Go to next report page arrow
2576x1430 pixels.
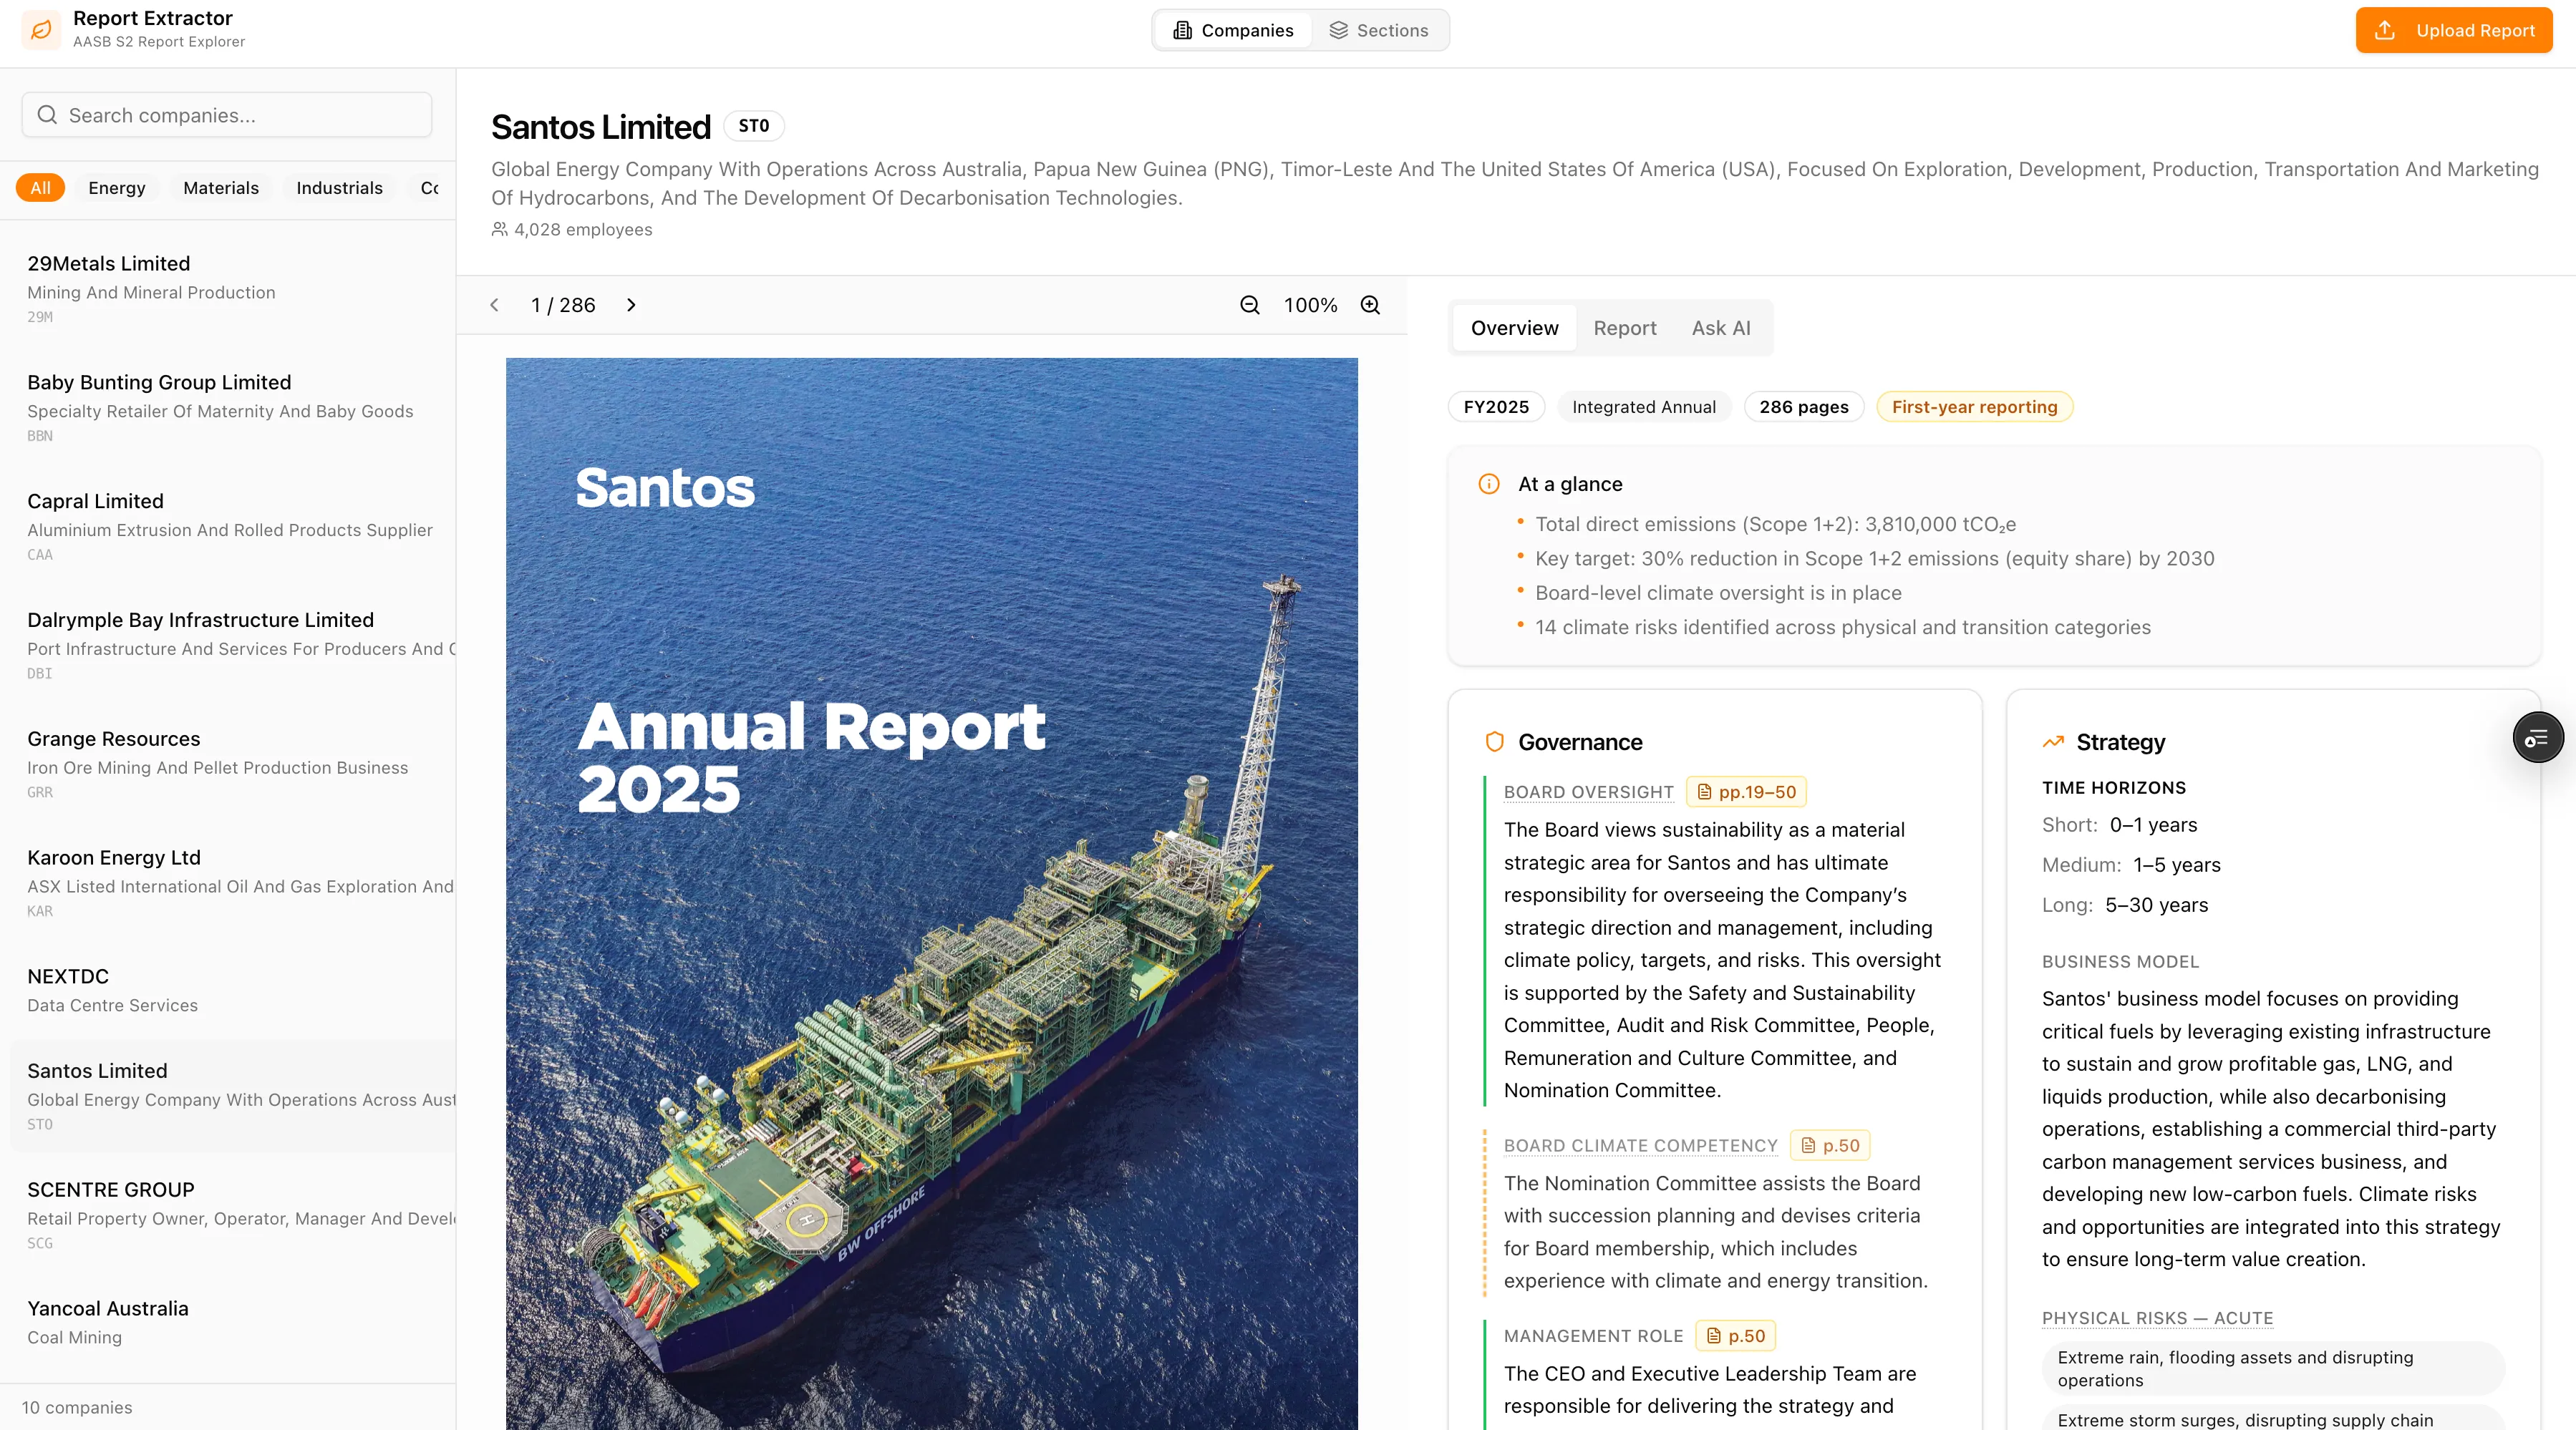631,305
